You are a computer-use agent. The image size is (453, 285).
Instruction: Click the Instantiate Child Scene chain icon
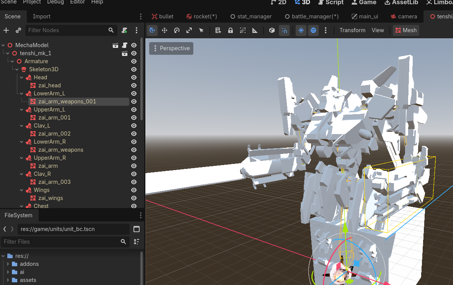coord(18,30)
